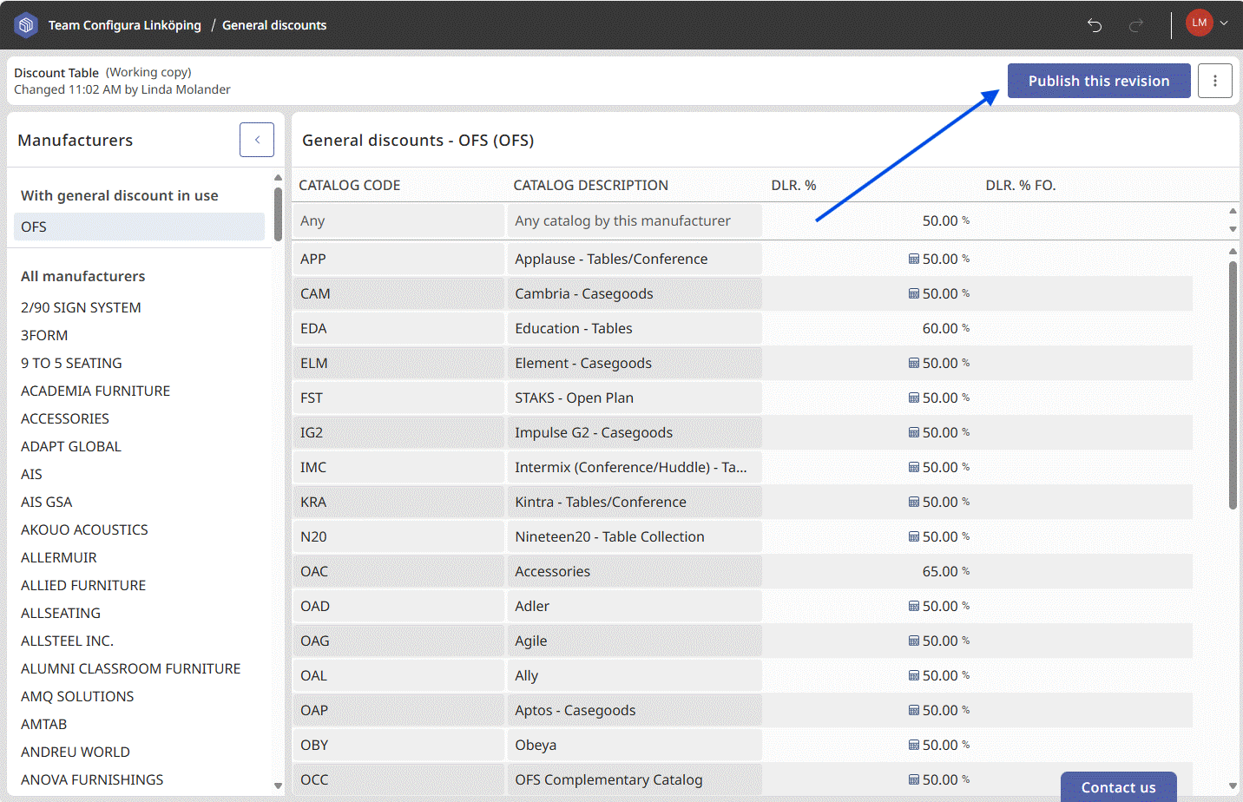Click the manufacturers list scrollbar thumb
The height and width of the screenshot is (802, 1243).
pyautogui.click(x=278, y=214)
